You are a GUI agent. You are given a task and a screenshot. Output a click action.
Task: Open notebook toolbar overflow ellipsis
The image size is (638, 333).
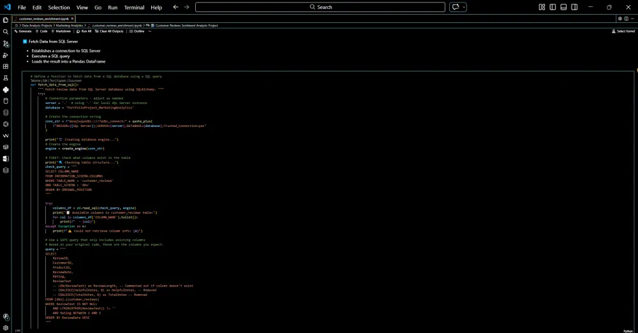pos(150,31)
